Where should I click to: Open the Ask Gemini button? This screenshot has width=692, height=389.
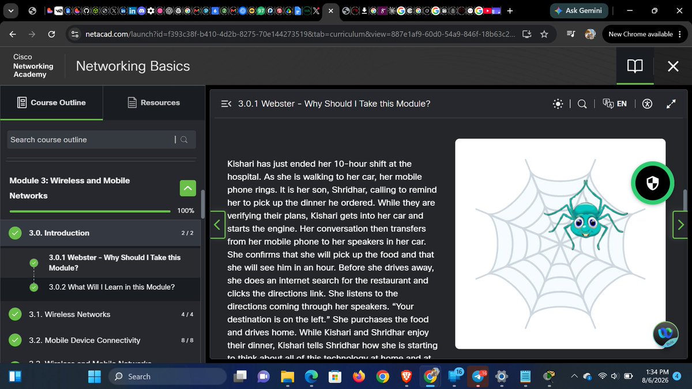click(578, 10)
